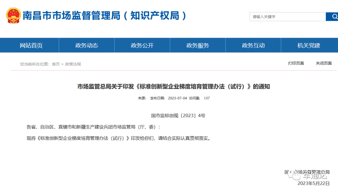The width and height of the screenshot is (338, 190).
Task: Click the search magnifier icon button
Action: (x=332, y=17)
